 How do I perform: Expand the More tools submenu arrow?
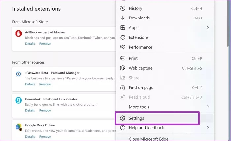[x=208, y=107]
